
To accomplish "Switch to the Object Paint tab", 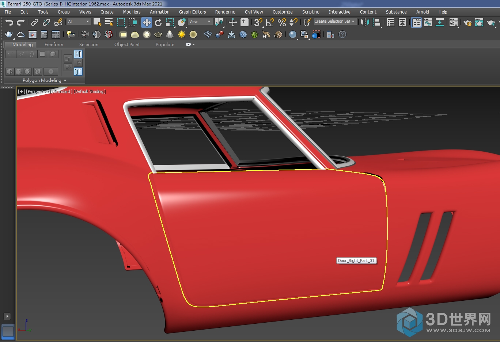I will point(127,45).
